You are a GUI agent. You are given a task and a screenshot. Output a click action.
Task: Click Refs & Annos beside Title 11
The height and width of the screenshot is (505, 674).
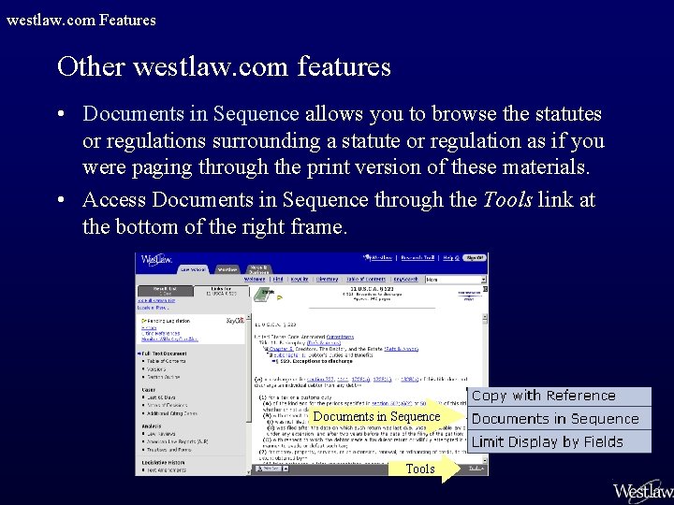(324, 343)
